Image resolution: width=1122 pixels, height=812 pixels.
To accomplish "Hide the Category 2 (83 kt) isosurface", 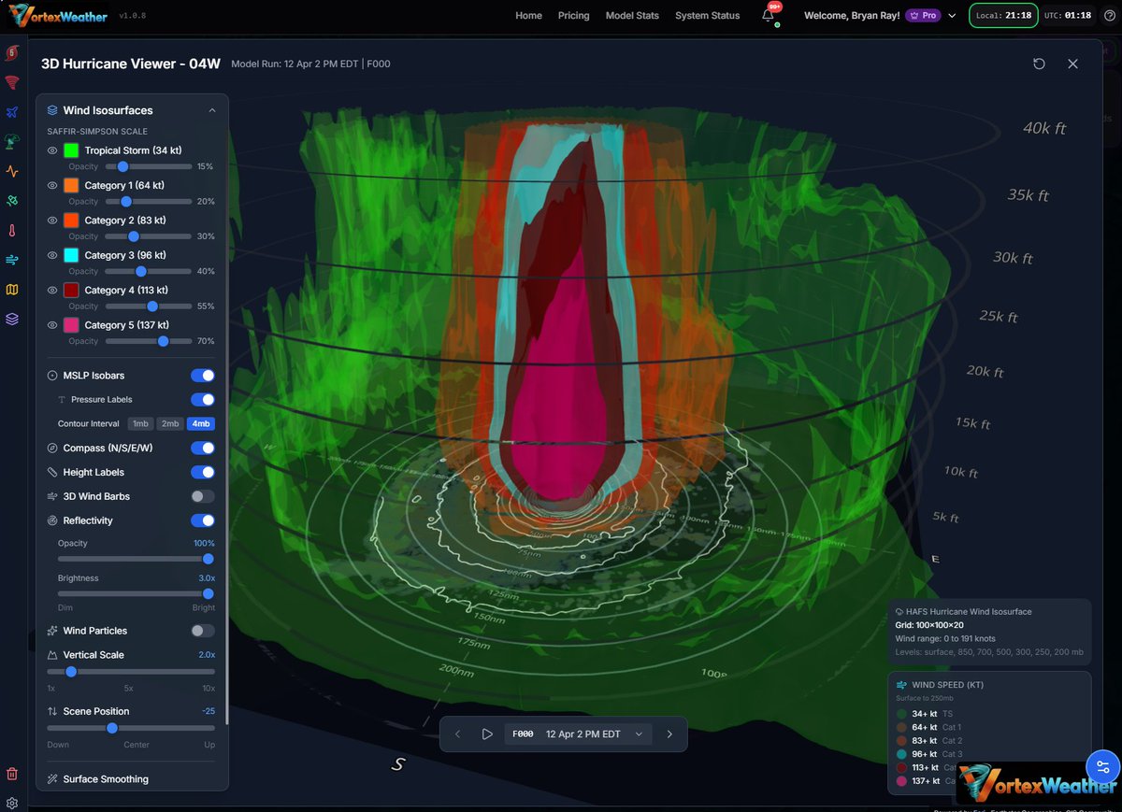I will click(52, 221).
